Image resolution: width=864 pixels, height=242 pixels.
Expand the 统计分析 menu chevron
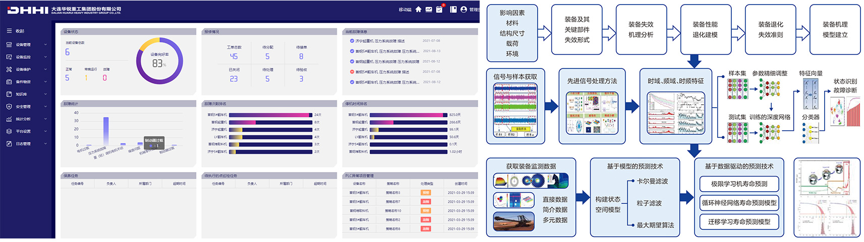45,119
